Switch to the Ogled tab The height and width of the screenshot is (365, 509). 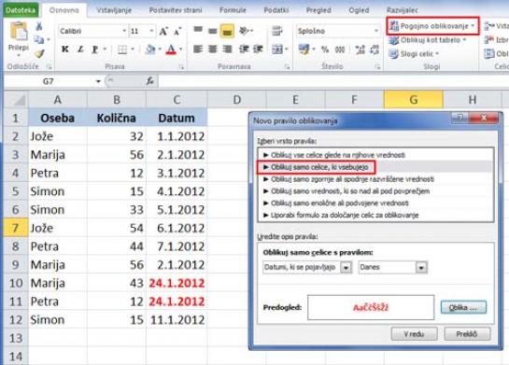pyautogui.click(x=359, y=10)
